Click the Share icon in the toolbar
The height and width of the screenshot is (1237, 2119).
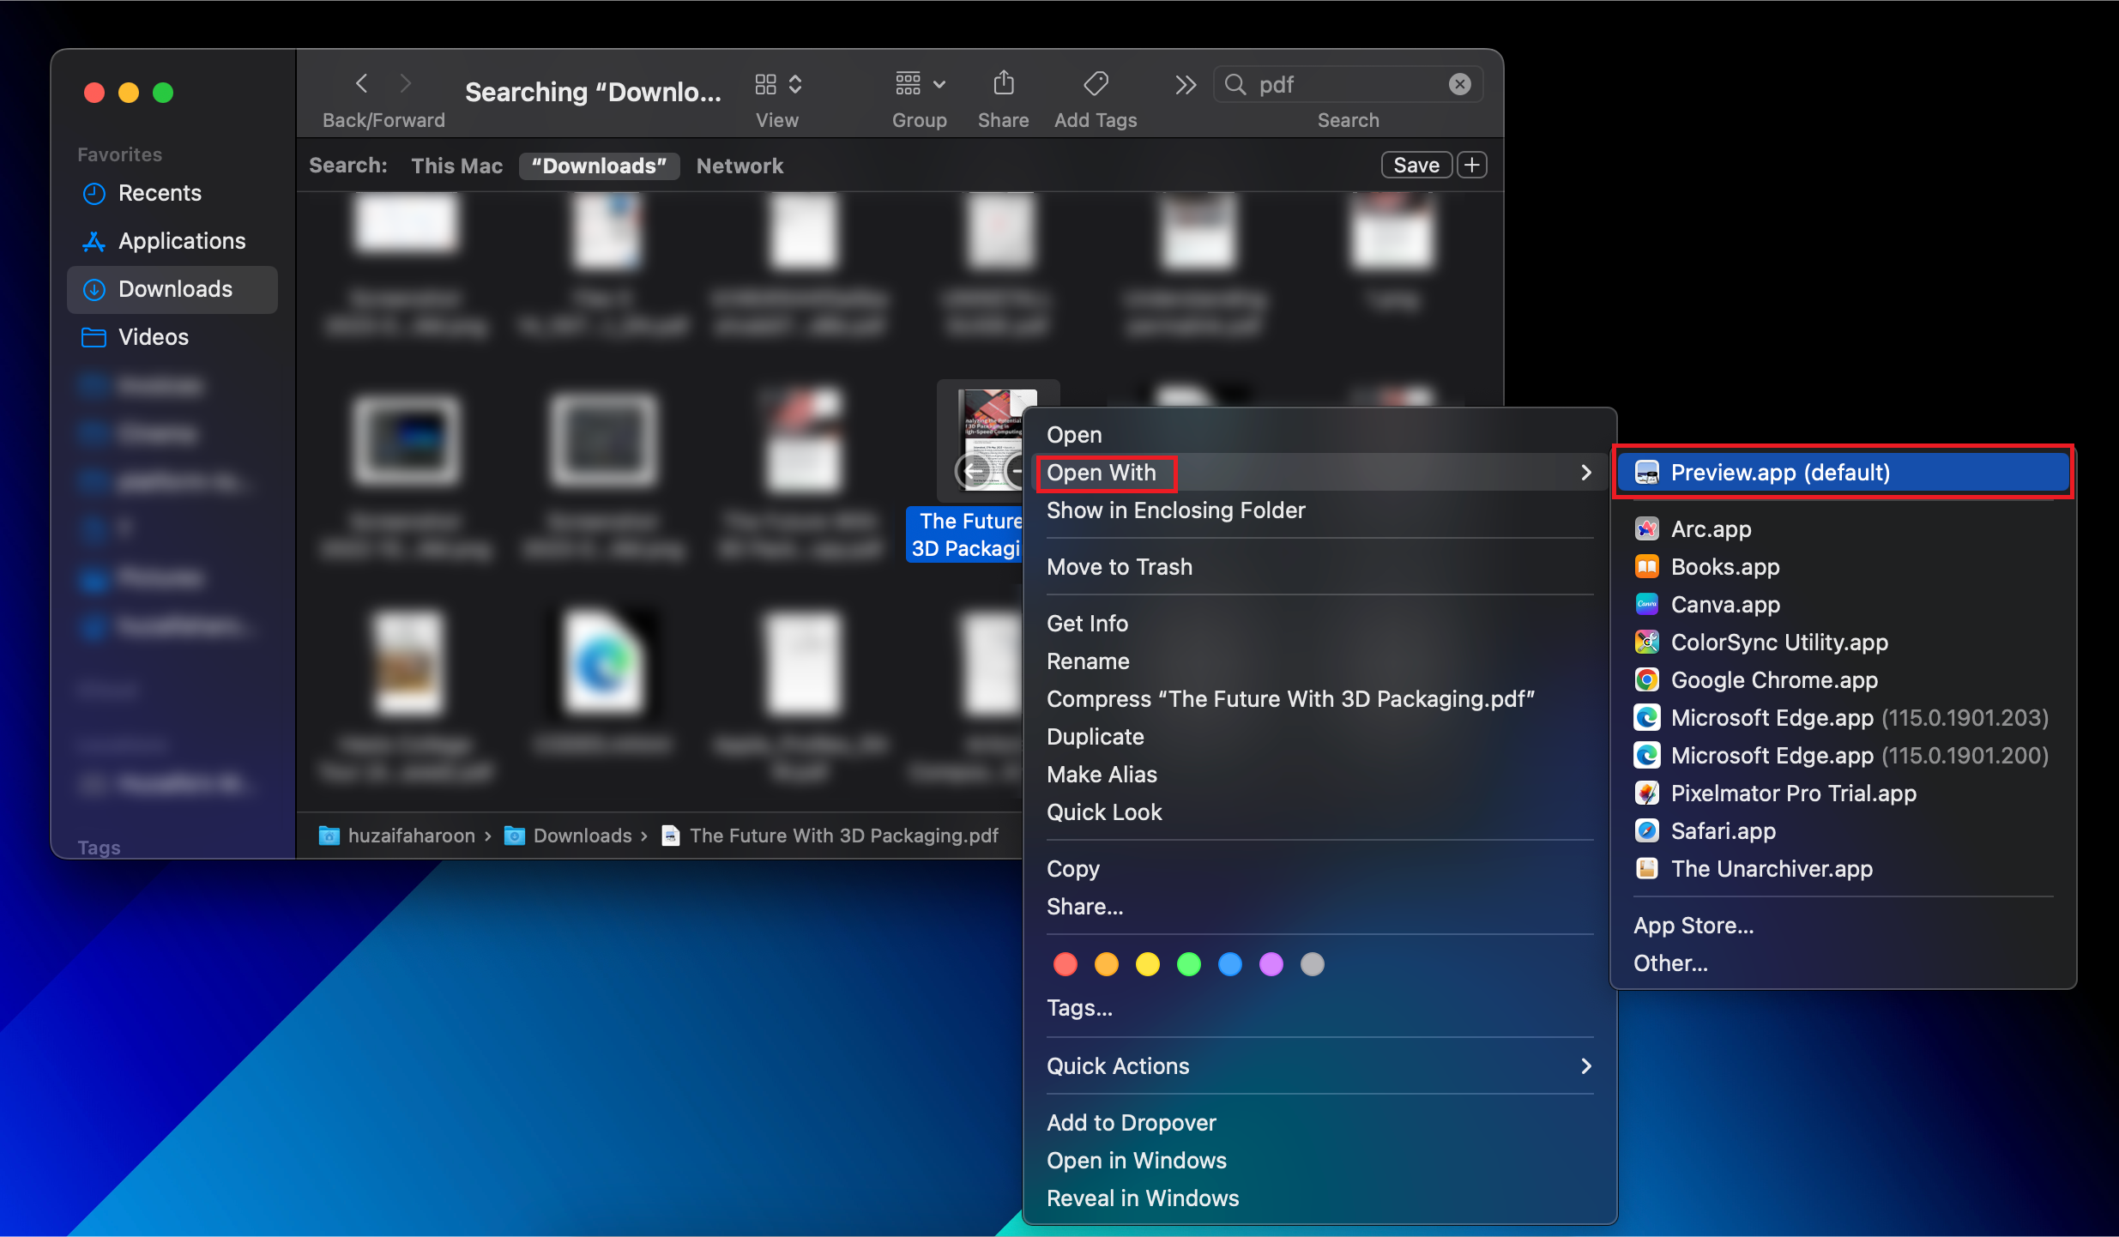pyautogui.click(x=1002, y=83)
